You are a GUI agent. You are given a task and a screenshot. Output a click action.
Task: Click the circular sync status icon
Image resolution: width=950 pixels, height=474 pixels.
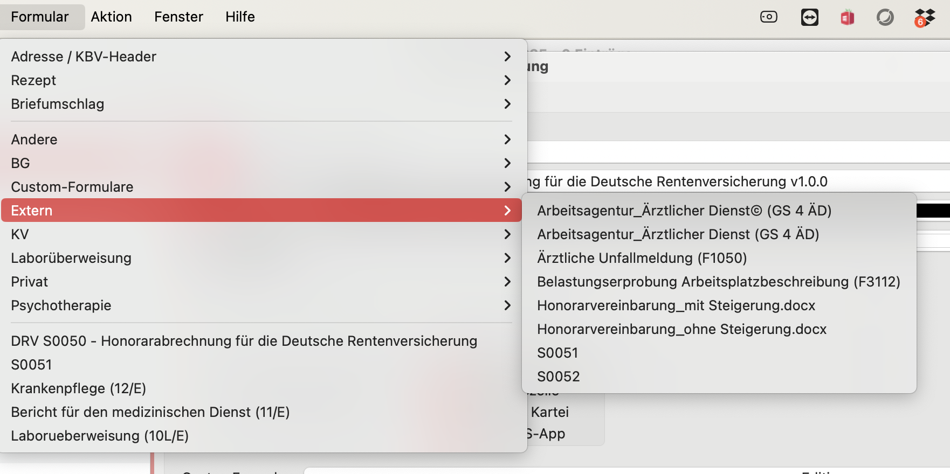[885, 18]
